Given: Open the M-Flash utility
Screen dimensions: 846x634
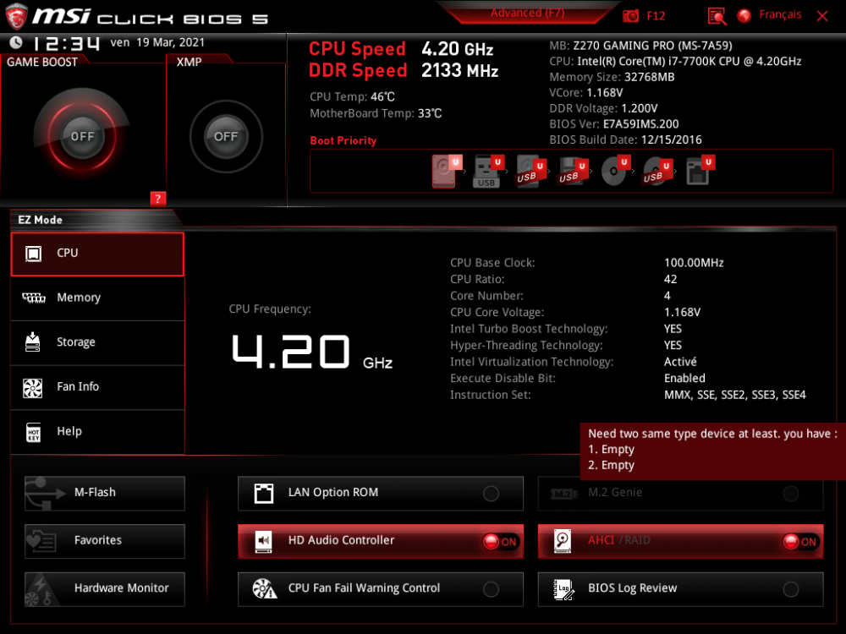Looking at the screenshot, I should (105, 493).
